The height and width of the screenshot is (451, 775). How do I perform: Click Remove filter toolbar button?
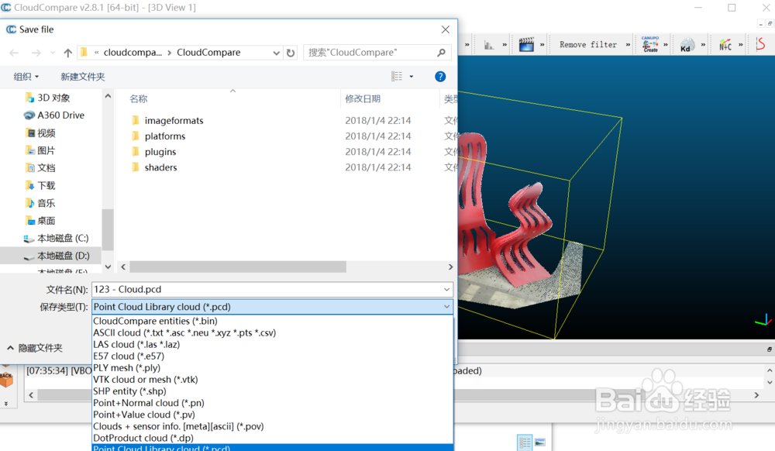pos(588,44)
